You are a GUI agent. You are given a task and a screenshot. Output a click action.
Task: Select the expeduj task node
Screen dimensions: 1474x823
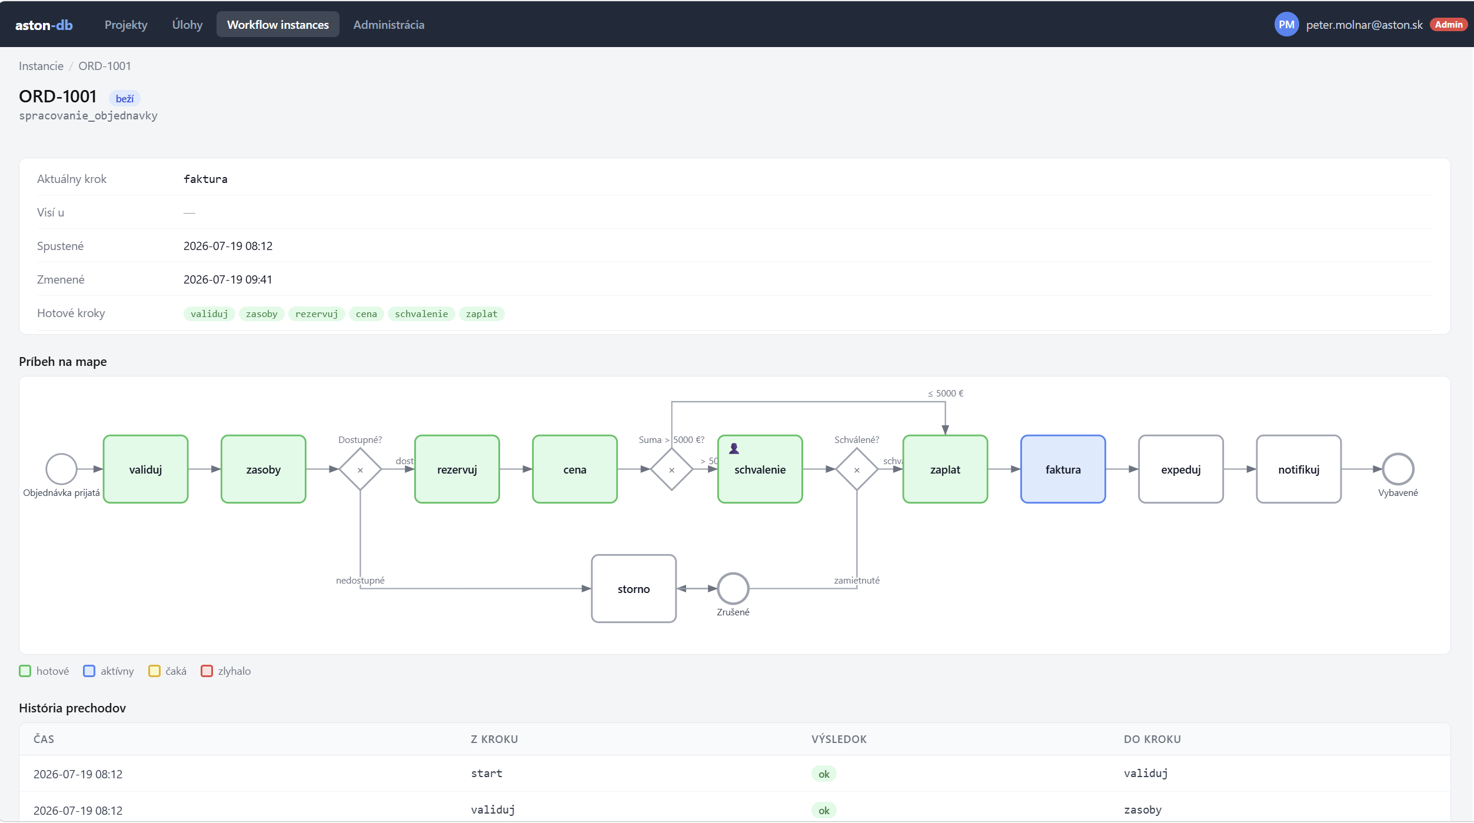(1180, 469)
